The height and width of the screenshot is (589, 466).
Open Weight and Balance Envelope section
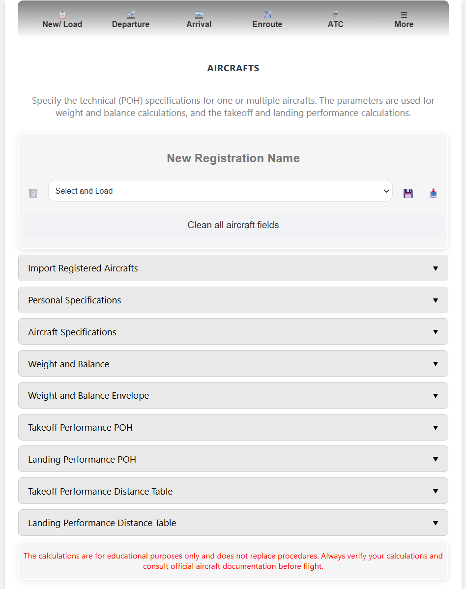click(x=233, y=395)
